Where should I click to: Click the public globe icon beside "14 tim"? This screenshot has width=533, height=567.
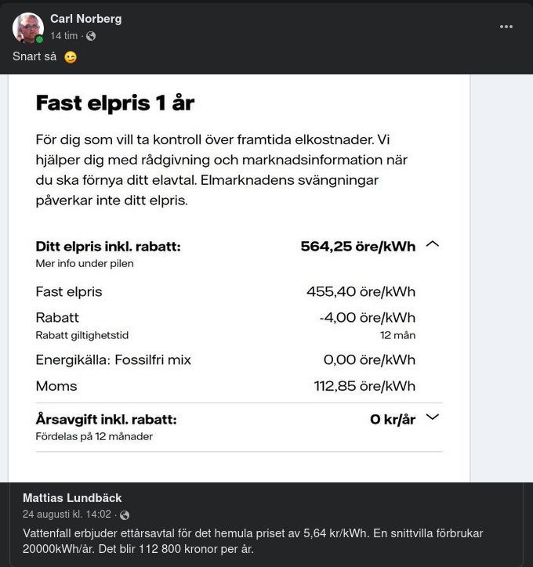click(x=91, y=36)
